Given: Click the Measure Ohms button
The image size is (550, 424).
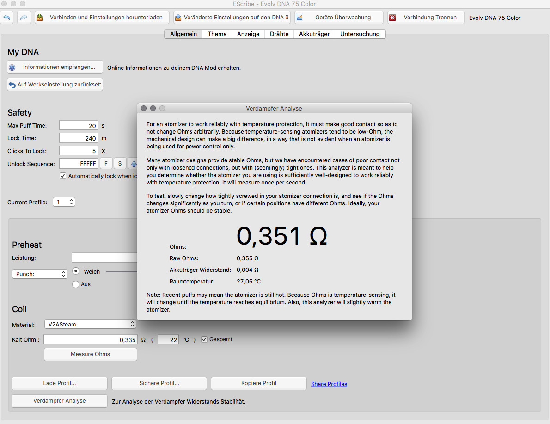Looking at the screenshot, I should (90, 354).
